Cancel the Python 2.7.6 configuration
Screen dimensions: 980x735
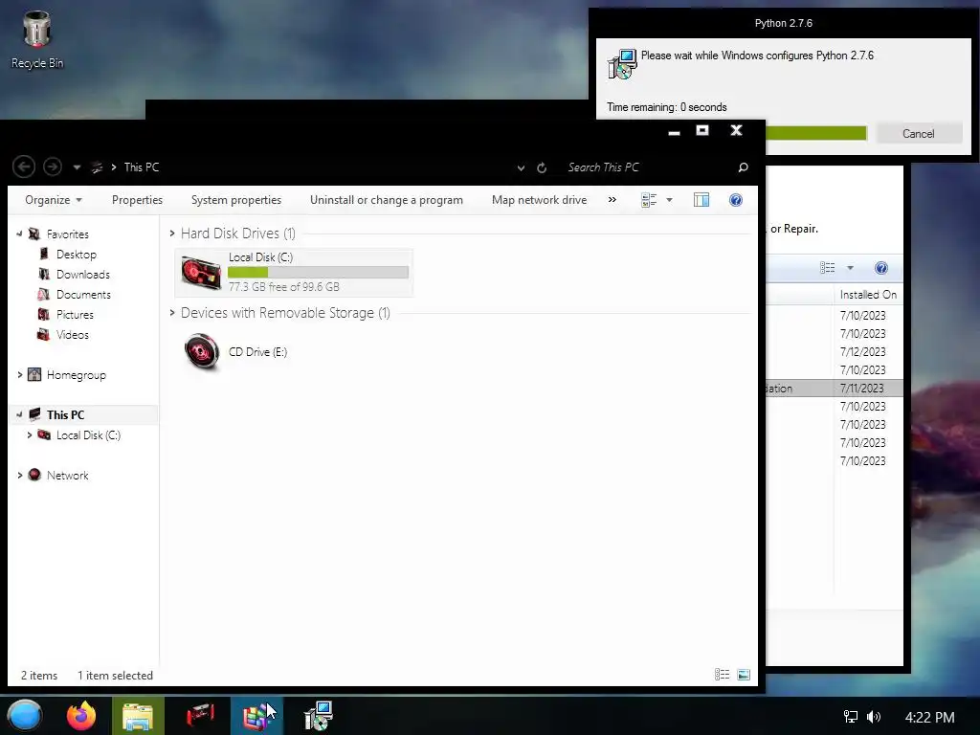[x=918, y=134]
